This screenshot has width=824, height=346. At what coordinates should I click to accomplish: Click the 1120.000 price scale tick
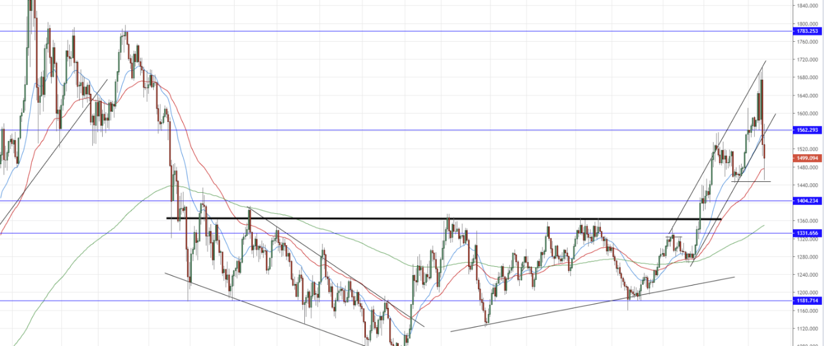[808, 329]
